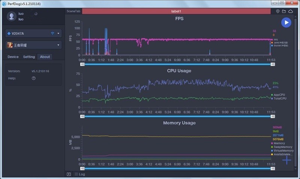This screenshot has width=300, height=179.
Task: Click the cloud upload icon
Action: point(290,11)
